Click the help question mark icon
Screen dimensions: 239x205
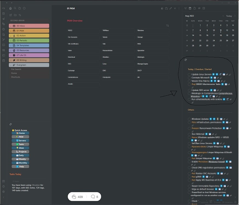4,187
